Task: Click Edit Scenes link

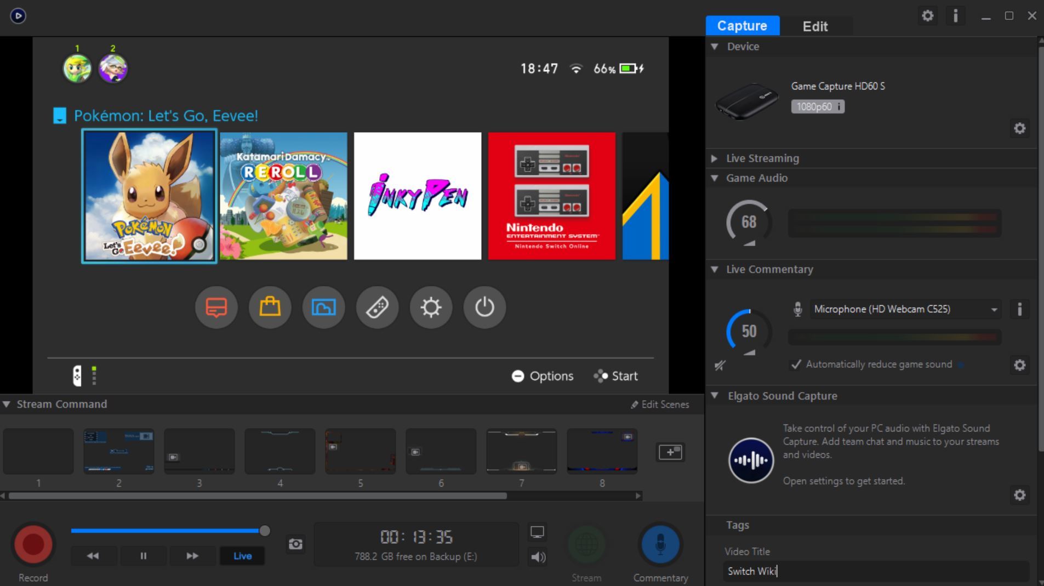Action: (x=660, y=405)
